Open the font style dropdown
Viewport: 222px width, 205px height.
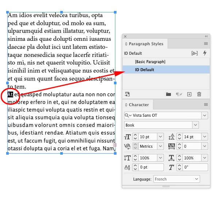tap(195, 125)
